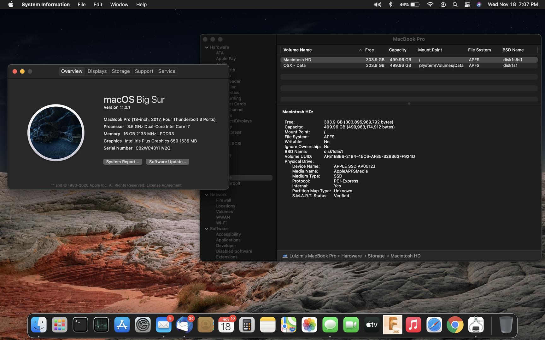Open the Bluetooth menu bar icon
545x340 pixels.
tap(390, 4)
